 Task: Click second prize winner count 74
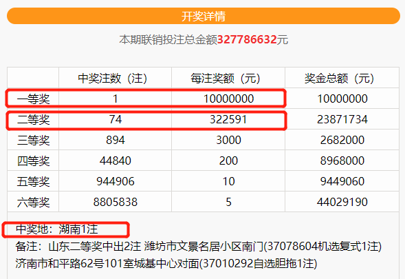point(116,120)
